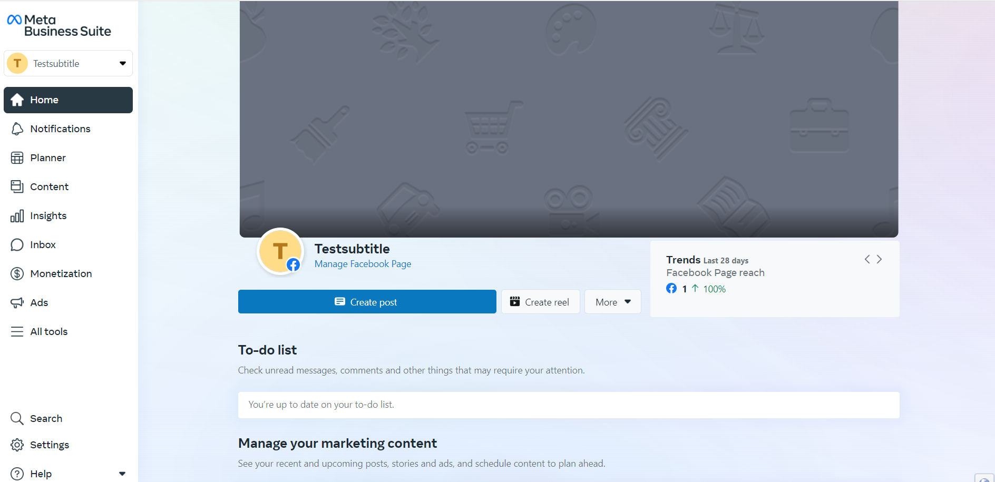Click the Testsubtitle profile picture
The image size is (995, 482).
tap(280, 251)
